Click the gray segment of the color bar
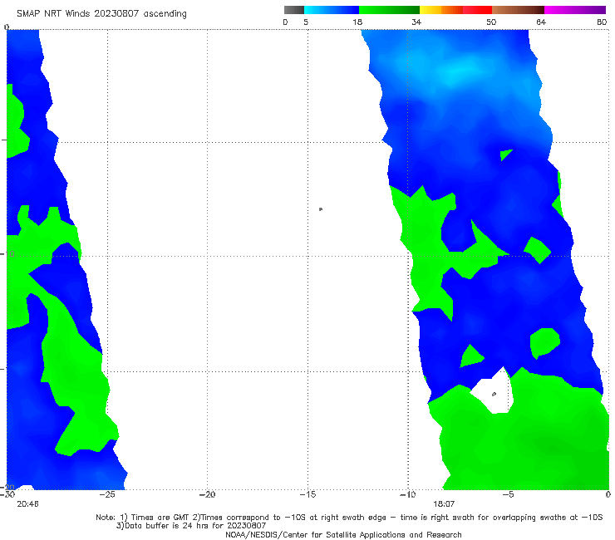Screen dimensions: 615x540 click(293, 10)
